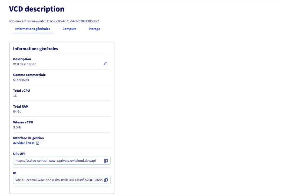Image resolution: width=282 pixels, height=196 pixels.
Task: Select the Informations générales tab
Action: coord(33,29)
